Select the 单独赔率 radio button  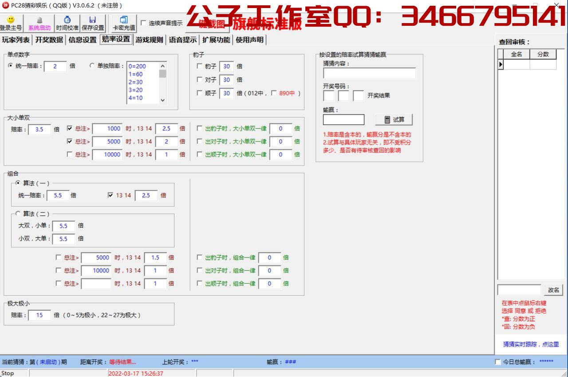click(x=92, y=66)
